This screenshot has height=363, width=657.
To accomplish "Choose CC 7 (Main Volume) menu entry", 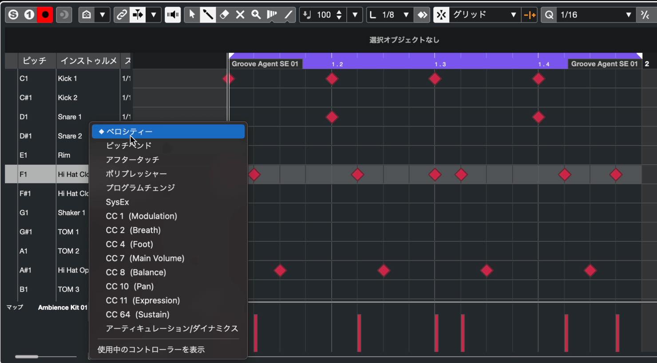I will pyautogui.click(x=168, y=258).
